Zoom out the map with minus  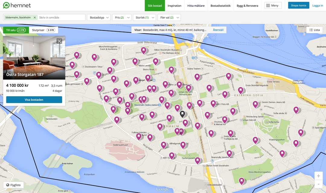(x=318, y=184)
